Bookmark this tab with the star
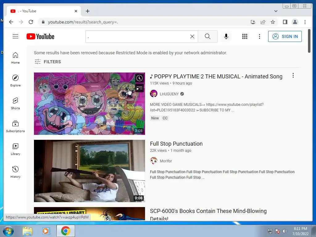The width and height of the screenshot is (316, 237). [273, 22]
